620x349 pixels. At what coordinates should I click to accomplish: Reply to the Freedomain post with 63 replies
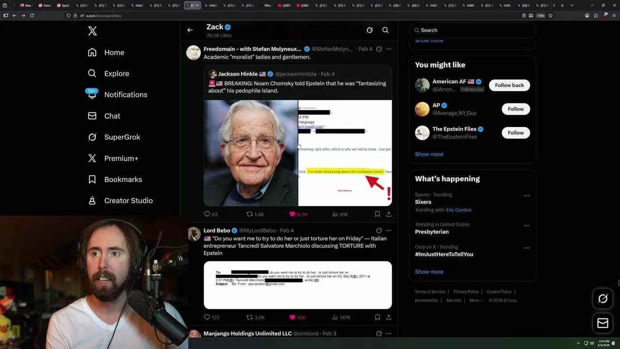[211, 214]
